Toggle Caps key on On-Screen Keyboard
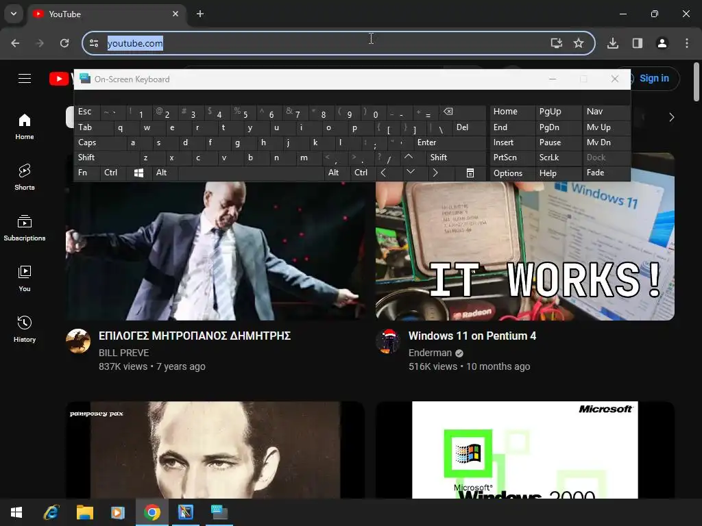The image size is (702, 526). (100, 142)
